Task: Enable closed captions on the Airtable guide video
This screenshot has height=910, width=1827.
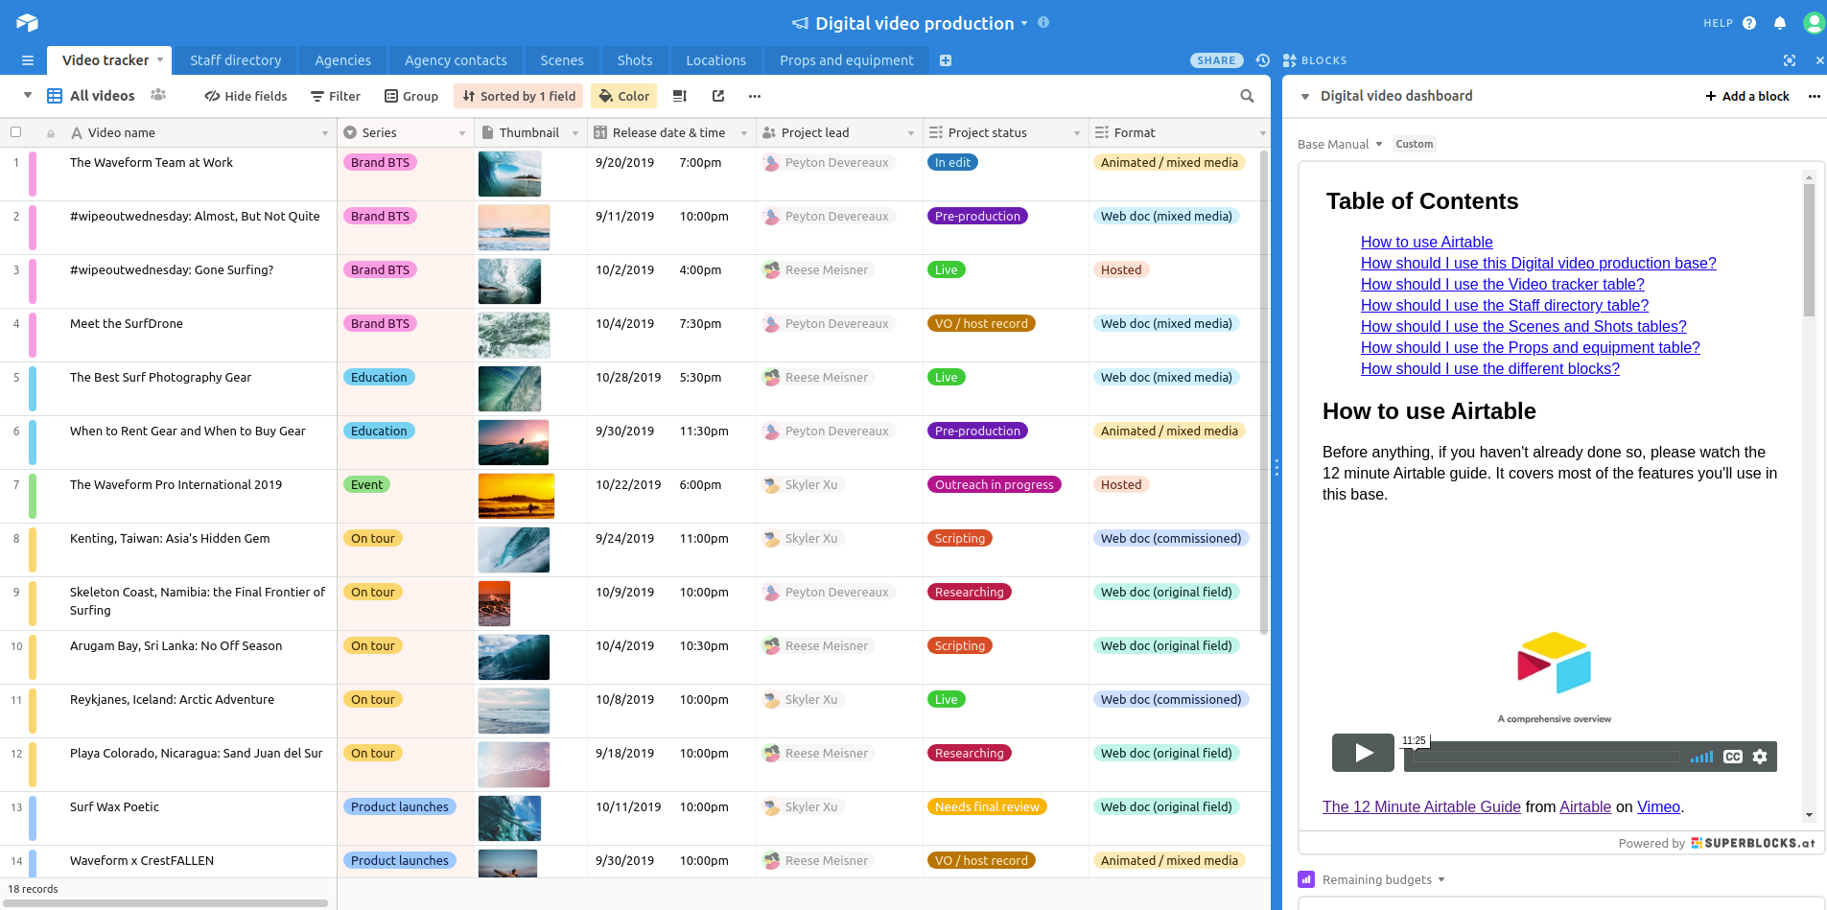Action: click(1733, 757)
